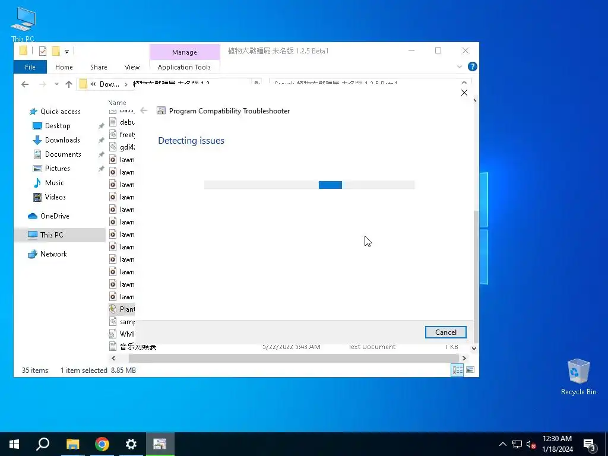Select Compatibility Troubleshooter taskbar icon

[160, 444]
